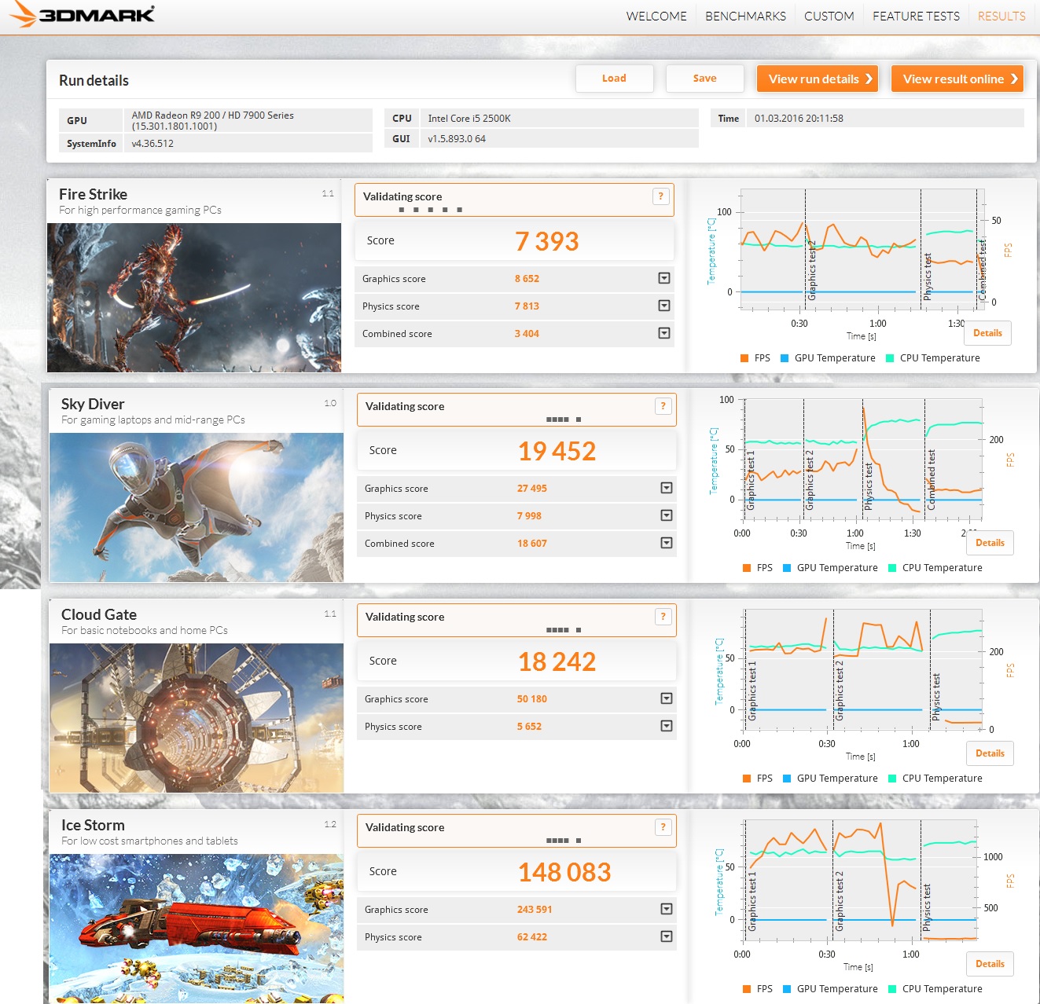Screen dimensions: 1040x1004
Task: Expand Ice Storm Graphics score details
Action: coord(667,909)
